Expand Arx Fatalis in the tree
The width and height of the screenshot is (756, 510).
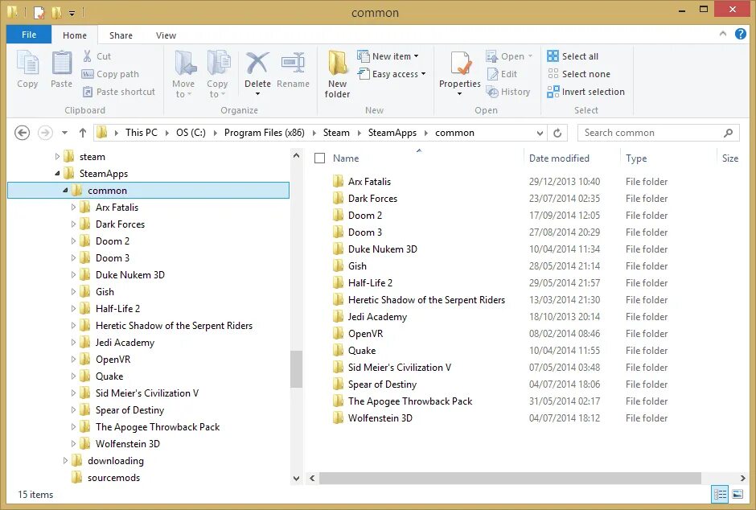tap(73, 208)
